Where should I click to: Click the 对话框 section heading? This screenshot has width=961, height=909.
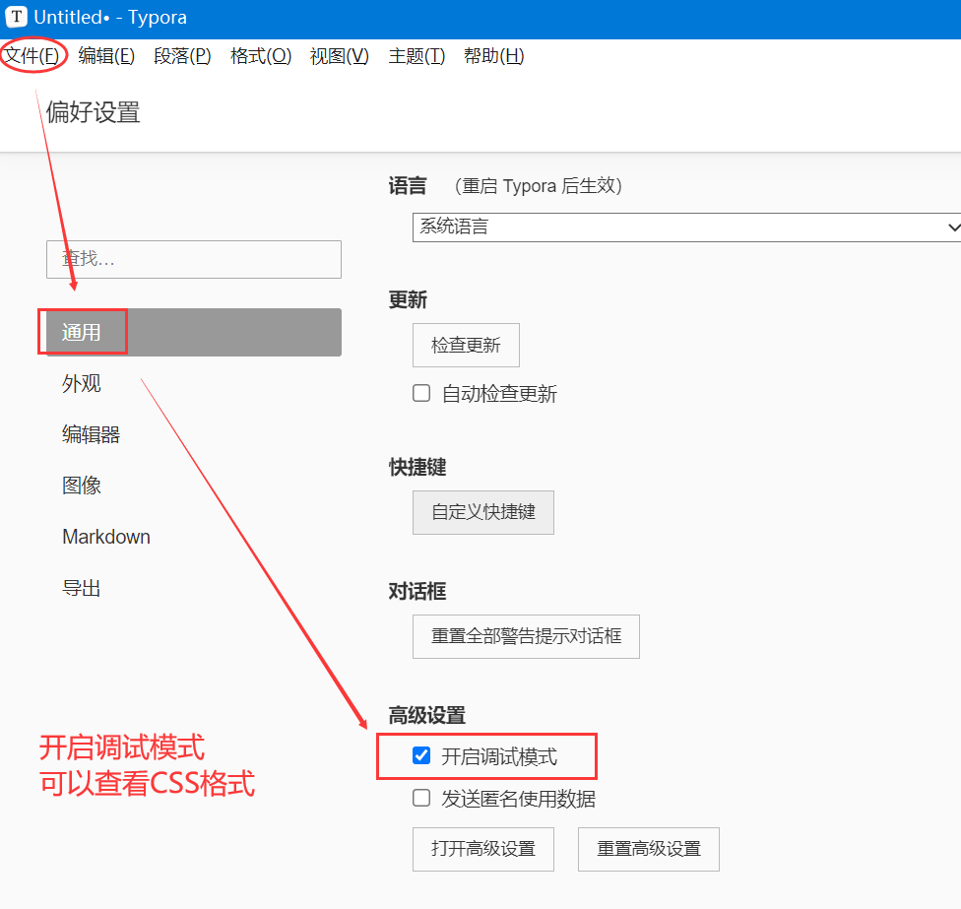click(416, 592)
